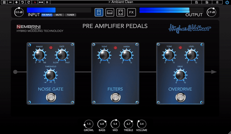
Task: Click the OVERDRIVE pedal title
Action: pyautogui.click(x=180, y=89)
